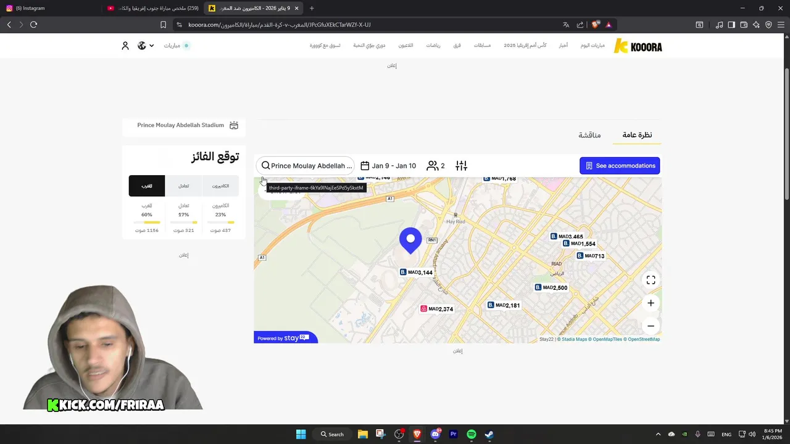Bookmark this page
790x444 pixels.
click(163, 25)
